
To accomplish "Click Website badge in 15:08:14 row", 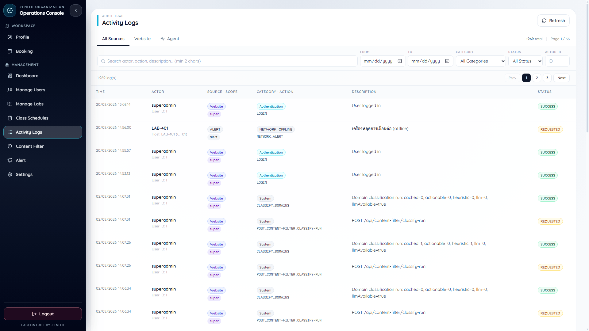I will [216, 106].
